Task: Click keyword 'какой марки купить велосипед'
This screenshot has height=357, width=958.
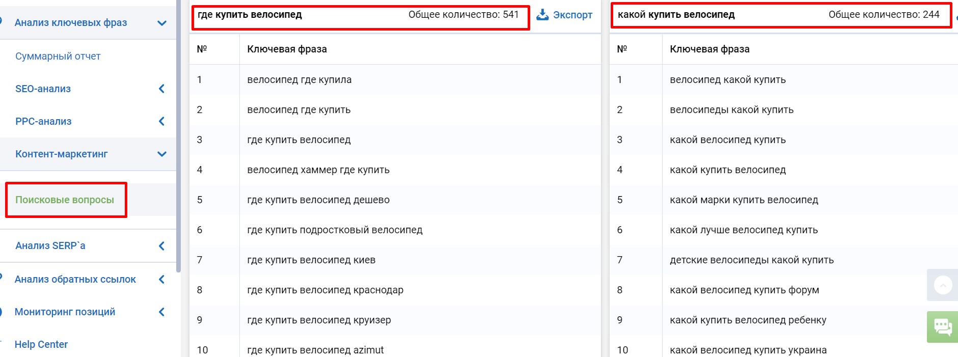Action: pos(744,200)
